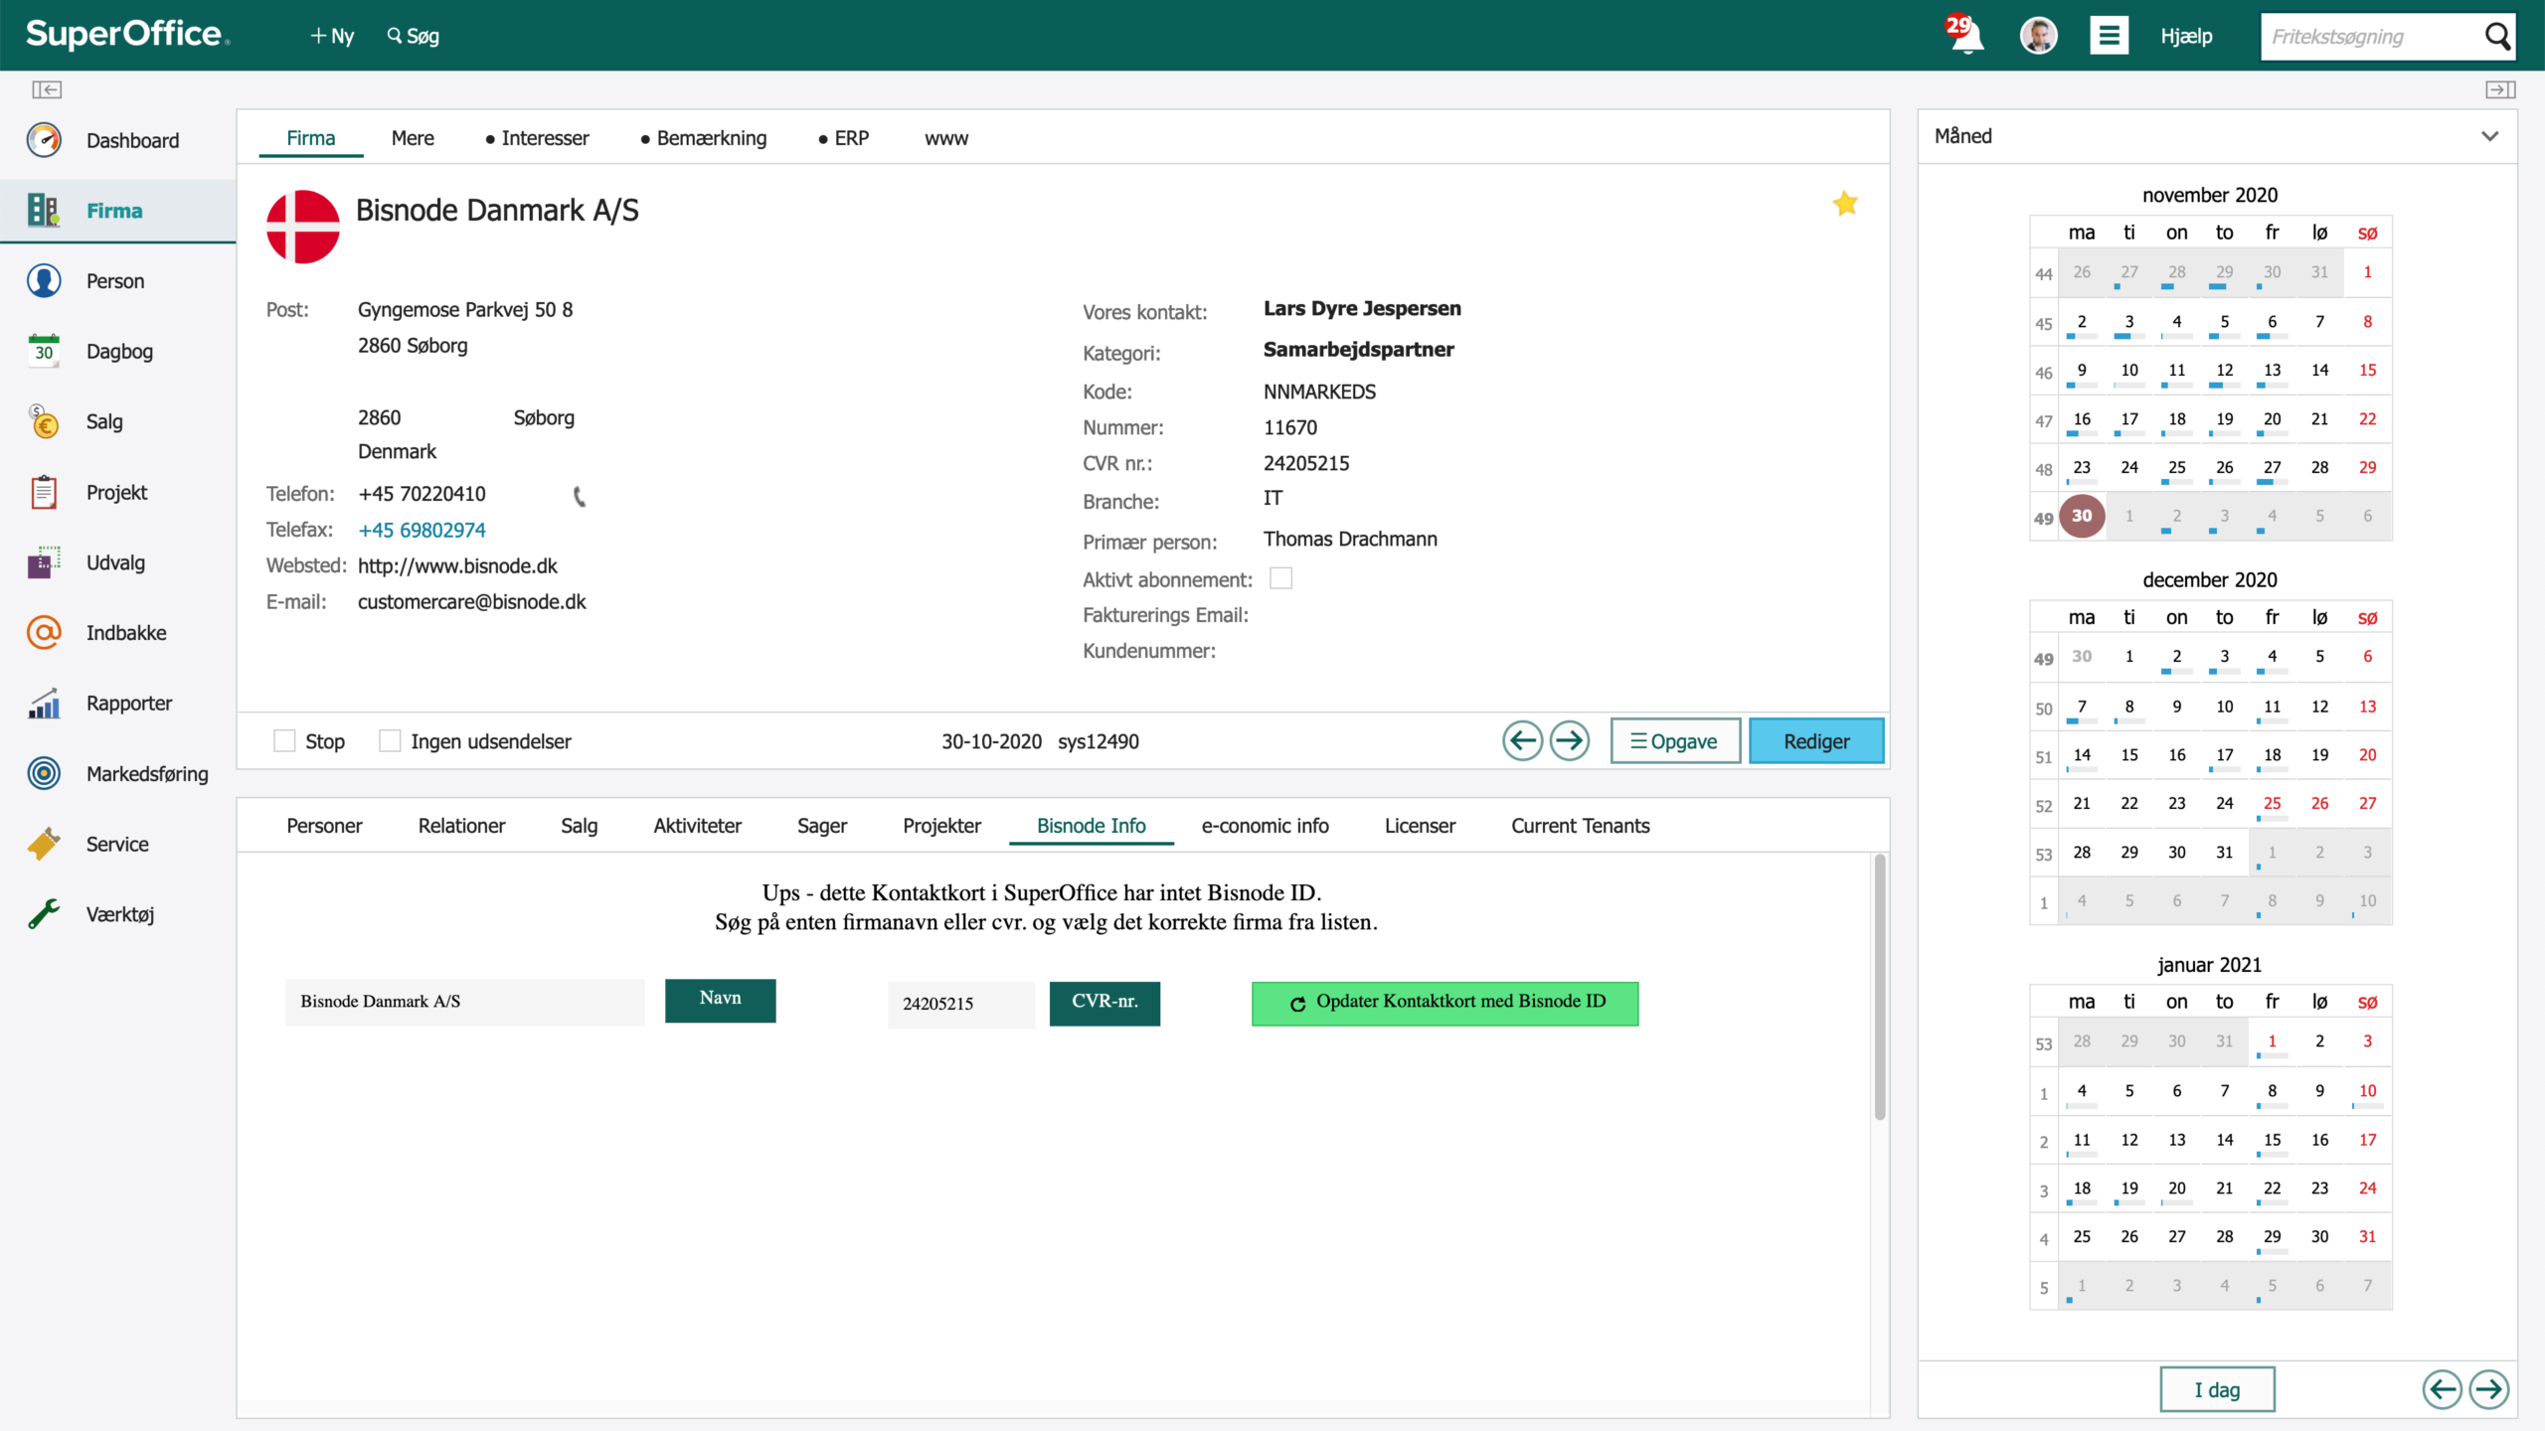Open the Dagbog calendar icon in sidebar
Screen dimensions: 2545x1431
[x=44, y=351]
